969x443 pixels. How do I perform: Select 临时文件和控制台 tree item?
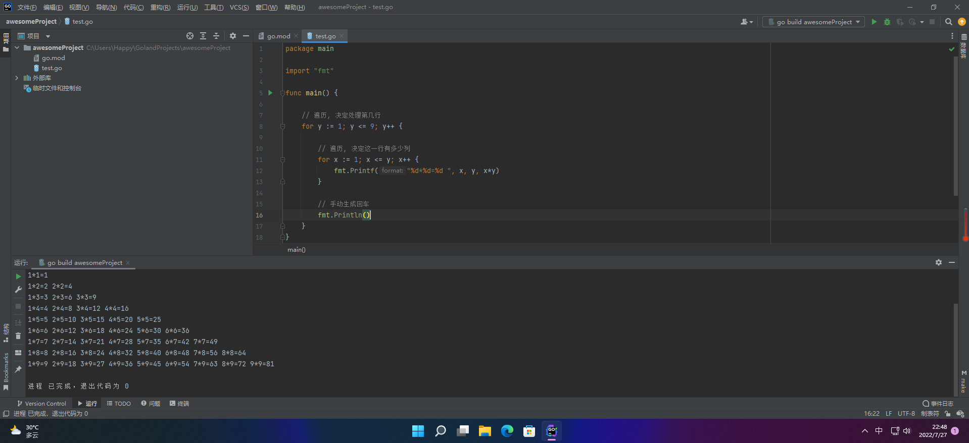[57, 88]
